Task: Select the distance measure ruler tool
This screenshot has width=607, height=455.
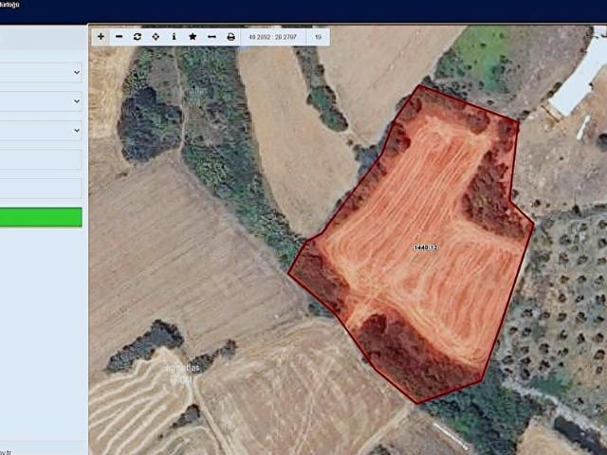Action: pyautogui.click(x=212, y=37)
